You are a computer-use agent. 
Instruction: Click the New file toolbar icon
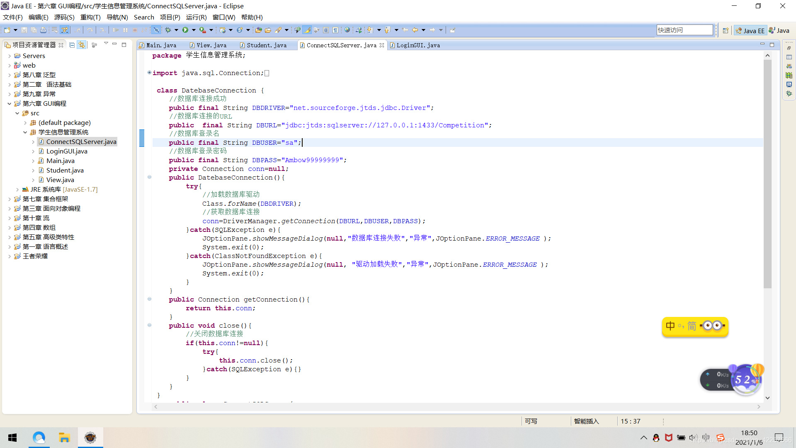tap(7, 30)
